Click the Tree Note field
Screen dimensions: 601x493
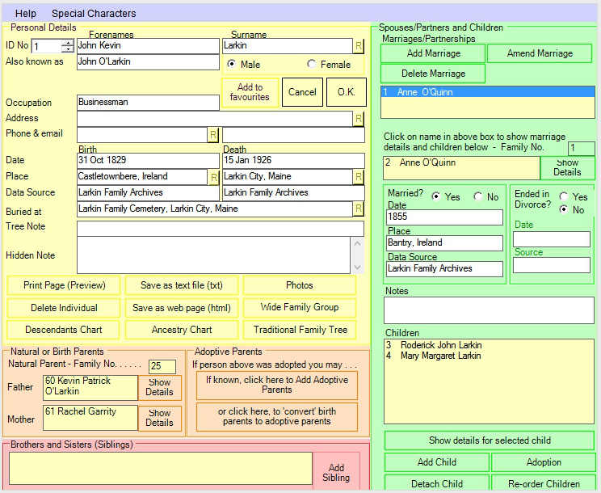[x=221, y=229]
